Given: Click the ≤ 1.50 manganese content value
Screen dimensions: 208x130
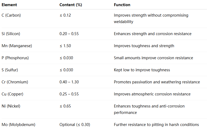Looking at the screenshot, I should point(65,46).
